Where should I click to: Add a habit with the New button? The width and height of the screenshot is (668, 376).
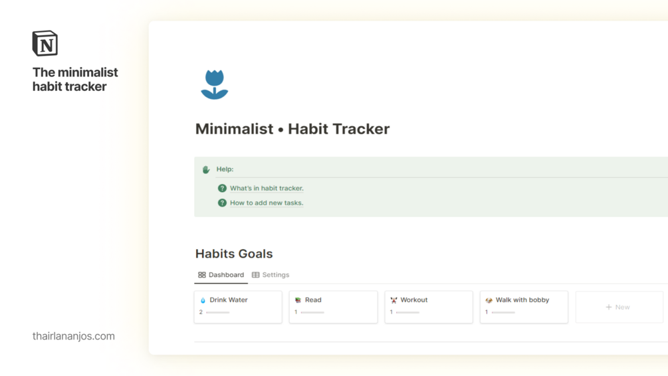(618, 307)
